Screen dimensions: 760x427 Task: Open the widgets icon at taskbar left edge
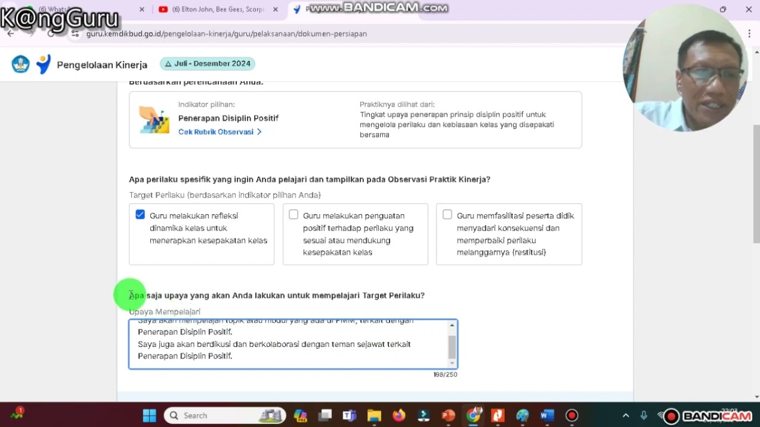coord(17,414)
